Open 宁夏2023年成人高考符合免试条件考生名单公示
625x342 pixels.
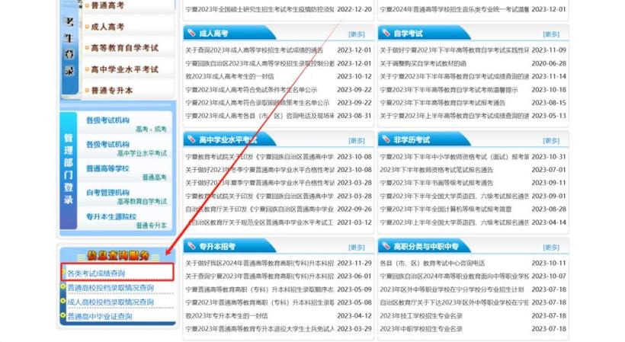pyautogui.click(x=251, y=90)
